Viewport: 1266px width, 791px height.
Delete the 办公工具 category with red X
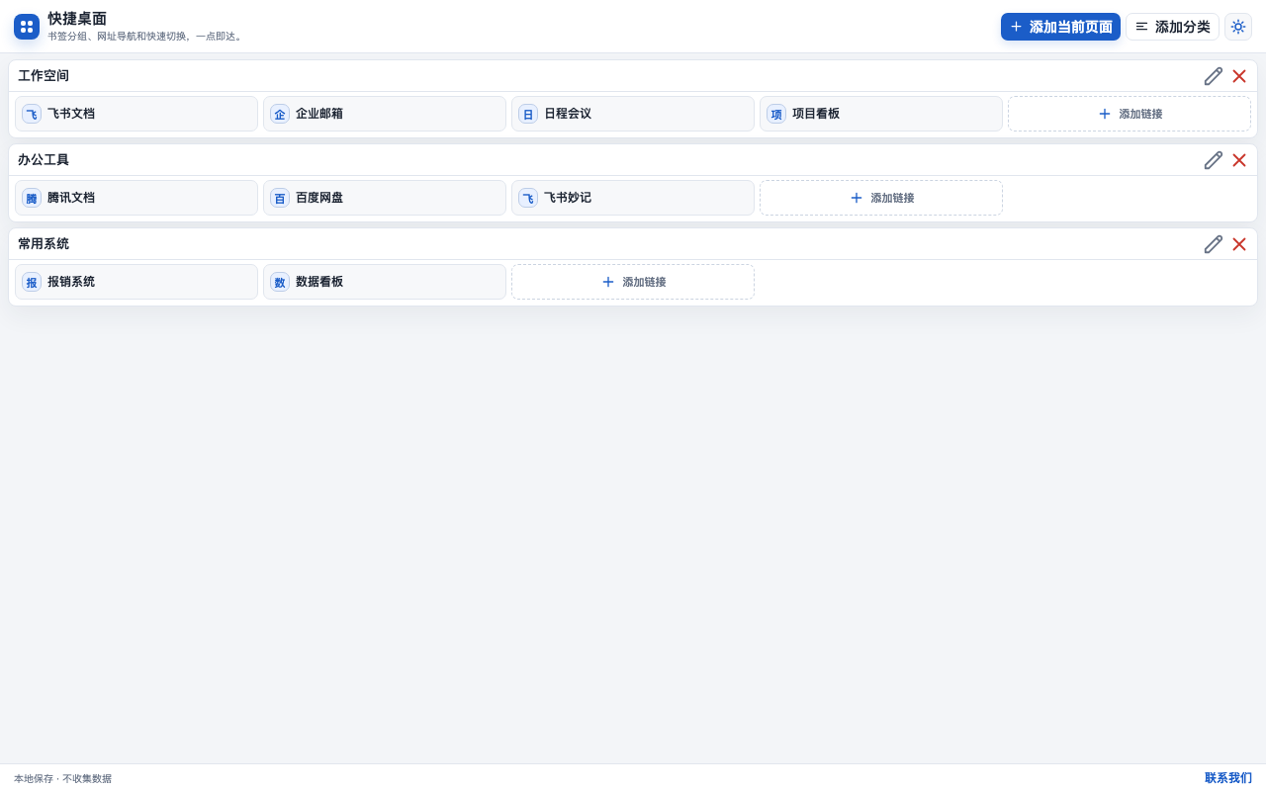coord(1239,160)
